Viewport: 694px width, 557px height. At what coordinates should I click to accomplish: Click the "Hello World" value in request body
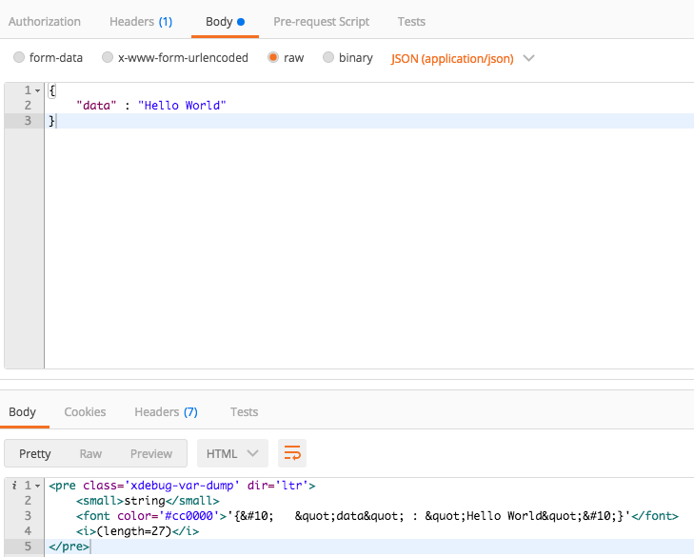(x=182, y=106)
